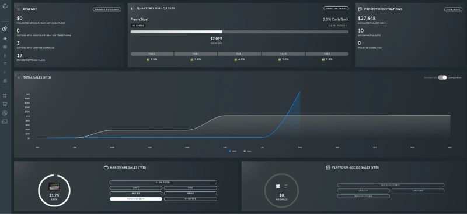Image resolution: width=467 pixels, height=214 pixels.
Task: Open the four-squares apps sidebar icon
Action: (5, 96)
